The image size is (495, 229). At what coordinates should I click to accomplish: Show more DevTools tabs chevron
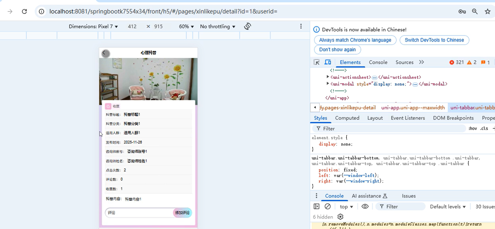click(x=422, y=62)
